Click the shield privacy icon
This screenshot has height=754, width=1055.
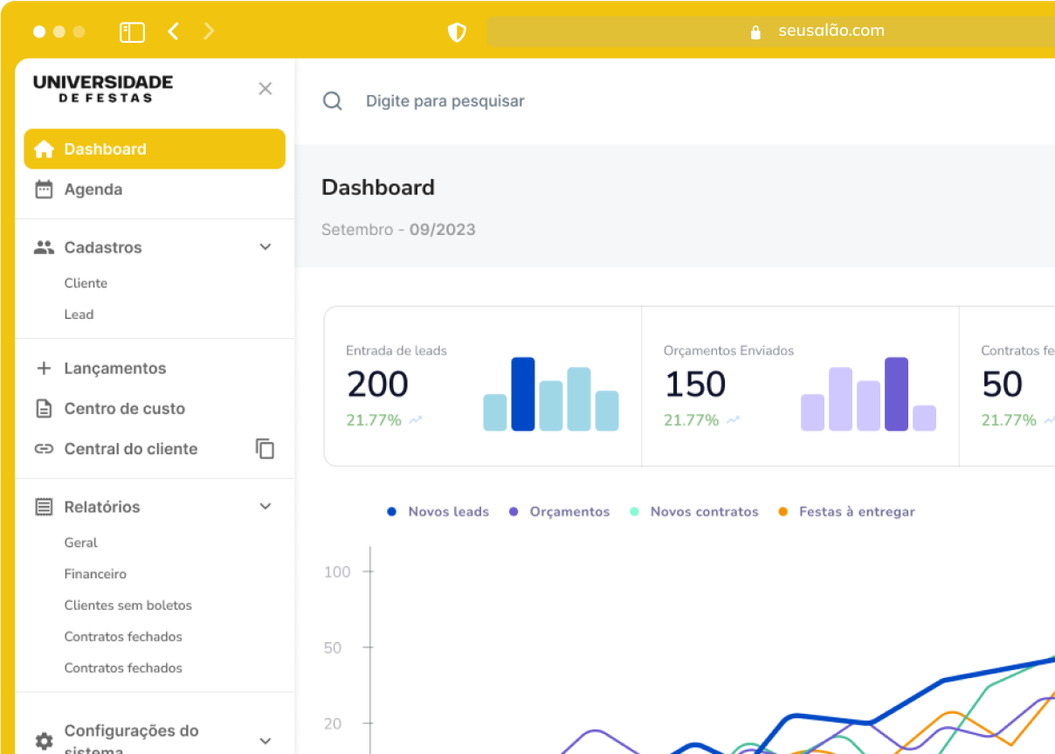pyautogui.click(x=457, y=32)
